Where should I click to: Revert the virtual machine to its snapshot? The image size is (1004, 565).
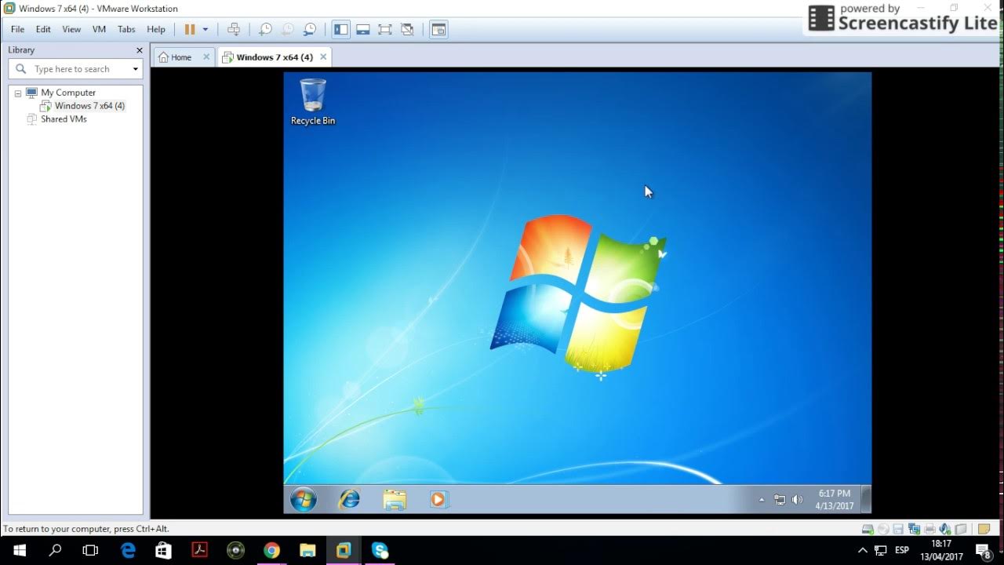pos(287,29)
